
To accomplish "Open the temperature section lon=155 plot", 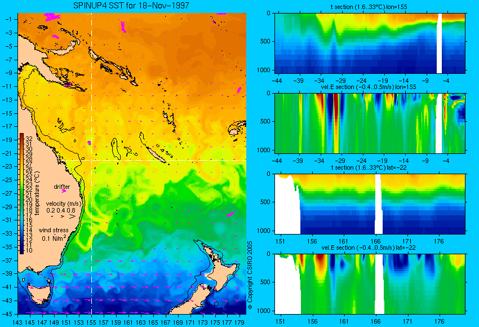I will (x=370, y=43).
